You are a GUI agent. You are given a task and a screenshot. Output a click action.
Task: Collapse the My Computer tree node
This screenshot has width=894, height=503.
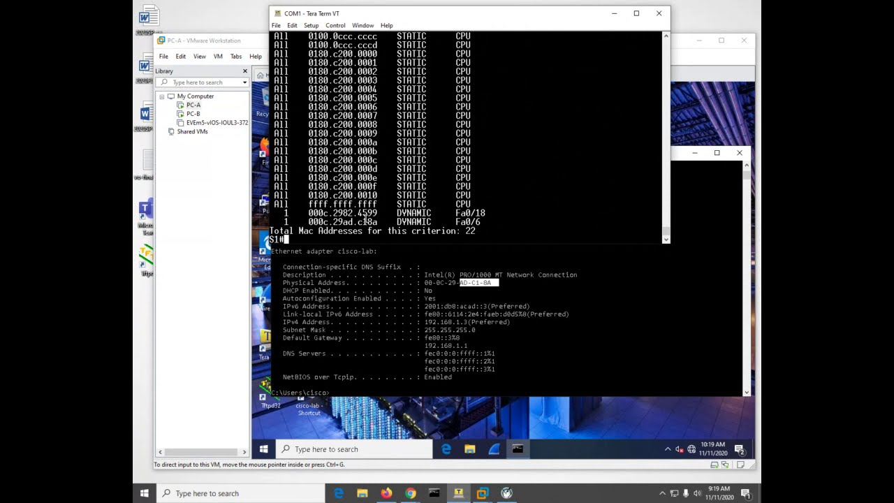162,96
